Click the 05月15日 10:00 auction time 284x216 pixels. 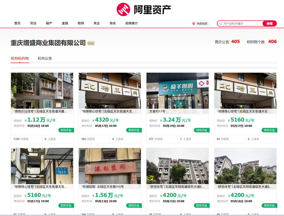pos(173,201)
